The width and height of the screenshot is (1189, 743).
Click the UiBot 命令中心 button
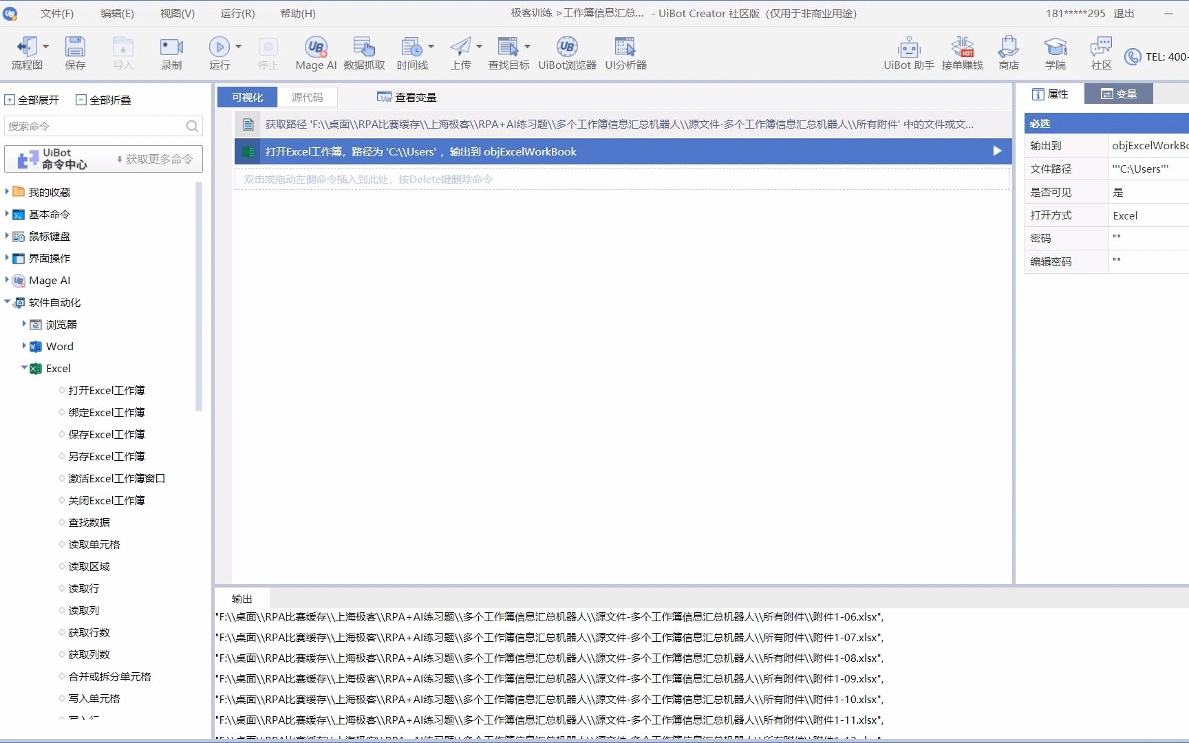(x=103, y=159)
